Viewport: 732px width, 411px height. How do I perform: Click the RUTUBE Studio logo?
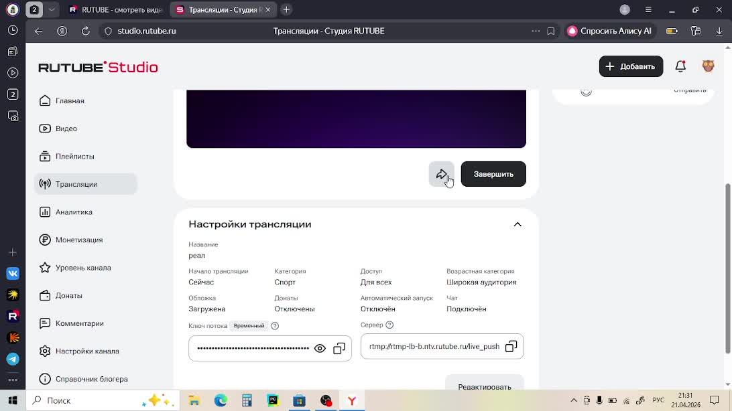tap(98, 67)
